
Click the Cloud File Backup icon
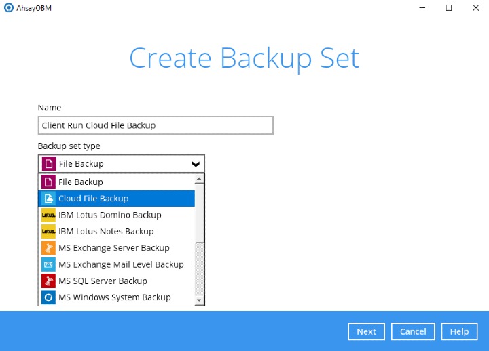click(x=48, y=199)
